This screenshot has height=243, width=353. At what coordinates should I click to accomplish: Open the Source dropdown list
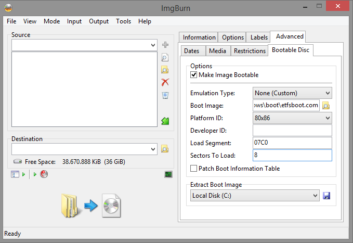(x=153, y=45)
